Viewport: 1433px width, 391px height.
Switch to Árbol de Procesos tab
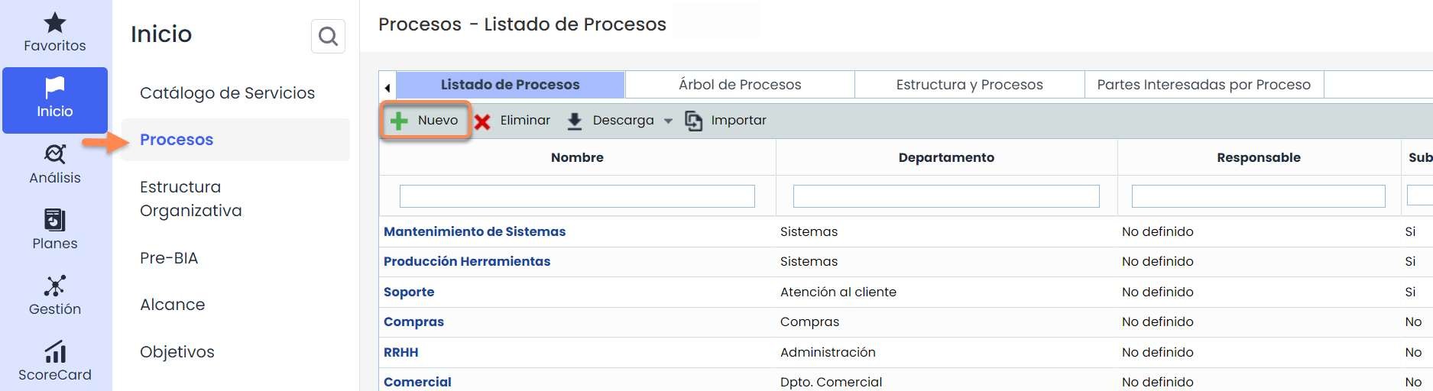[739, 85]
